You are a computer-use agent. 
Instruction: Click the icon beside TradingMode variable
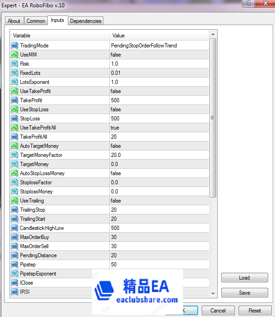pos(14,46)
